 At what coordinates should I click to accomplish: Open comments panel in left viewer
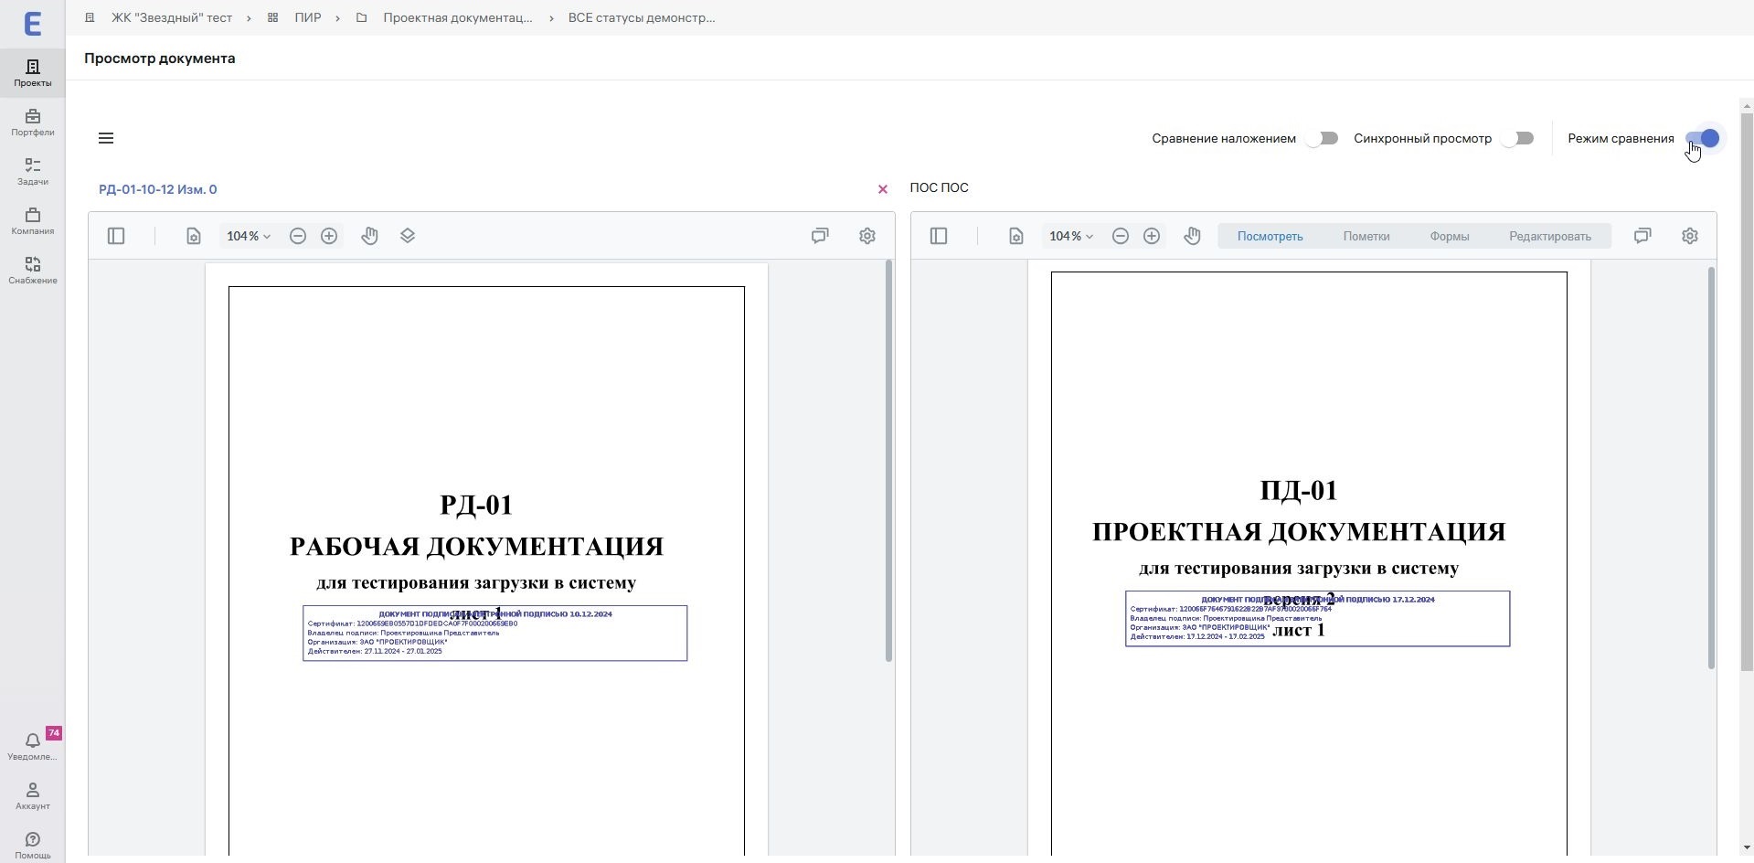pyautogui.click(x=820, y=236)
